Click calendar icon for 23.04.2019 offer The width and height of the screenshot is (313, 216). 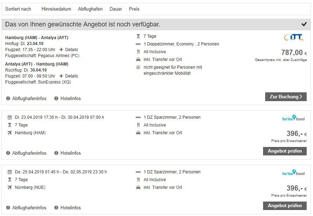pyautogui.click(x=9, y=117)
